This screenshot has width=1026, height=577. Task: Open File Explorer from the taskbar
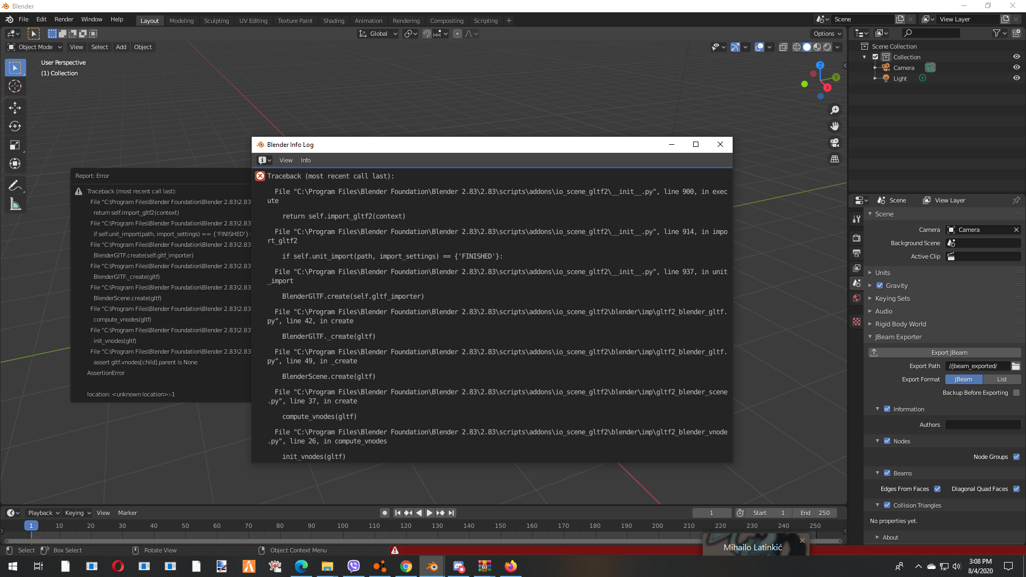(x=327, y=566)
